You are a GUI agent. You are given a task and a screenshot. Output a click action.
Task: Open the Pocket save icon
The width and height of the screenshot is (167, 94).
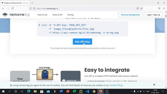tap(159, 8)
